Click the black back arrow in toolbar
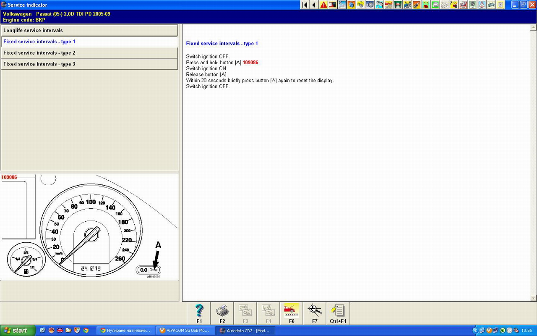Viewport: 537px width, 336px height. pyautogui.click(x=314, y=5)
